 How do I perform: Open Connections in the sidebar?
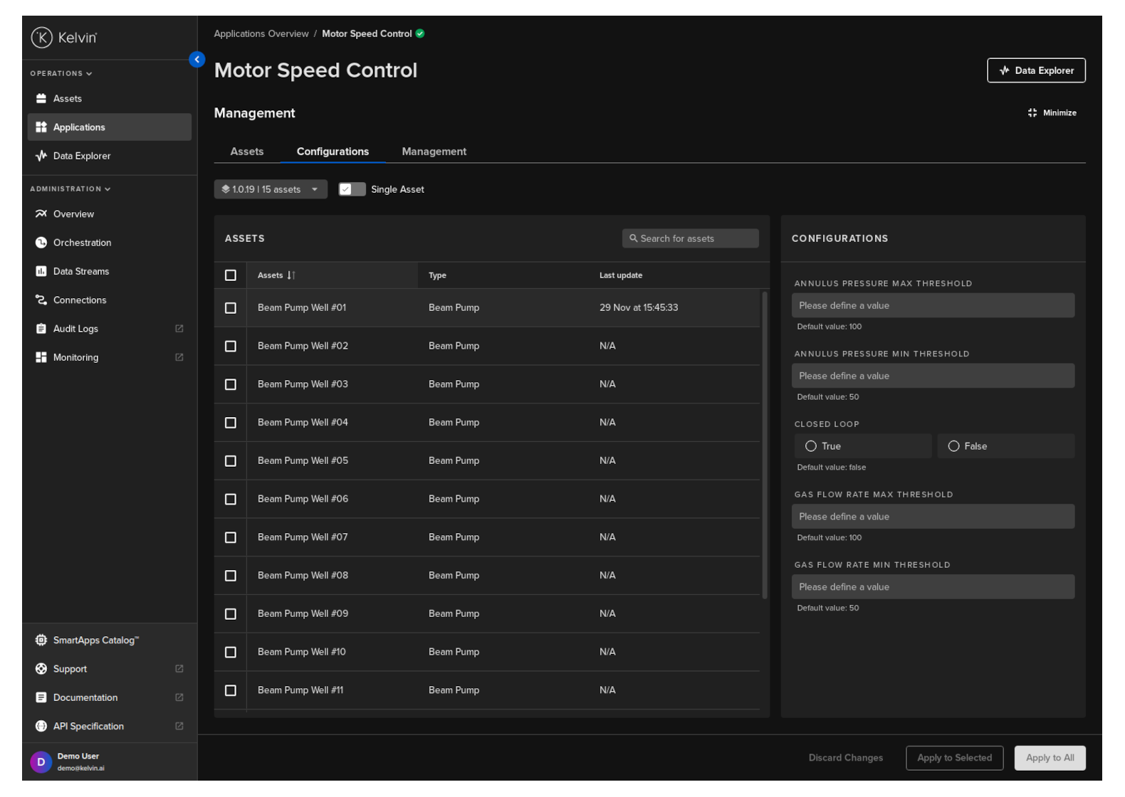click(x=79, y=300)
